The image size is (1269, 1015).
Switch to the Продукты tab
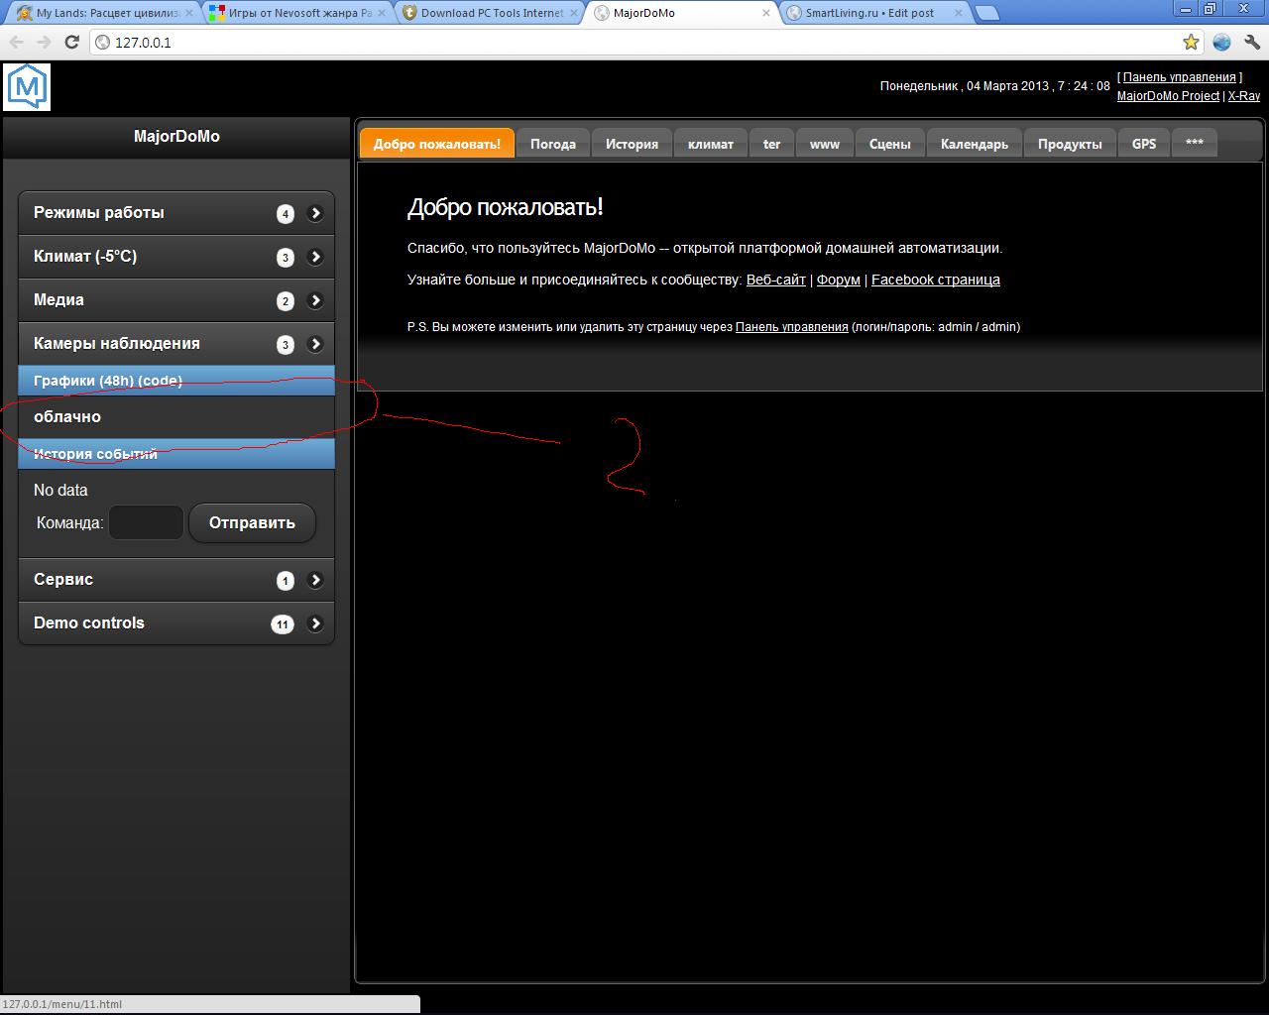1071,144
